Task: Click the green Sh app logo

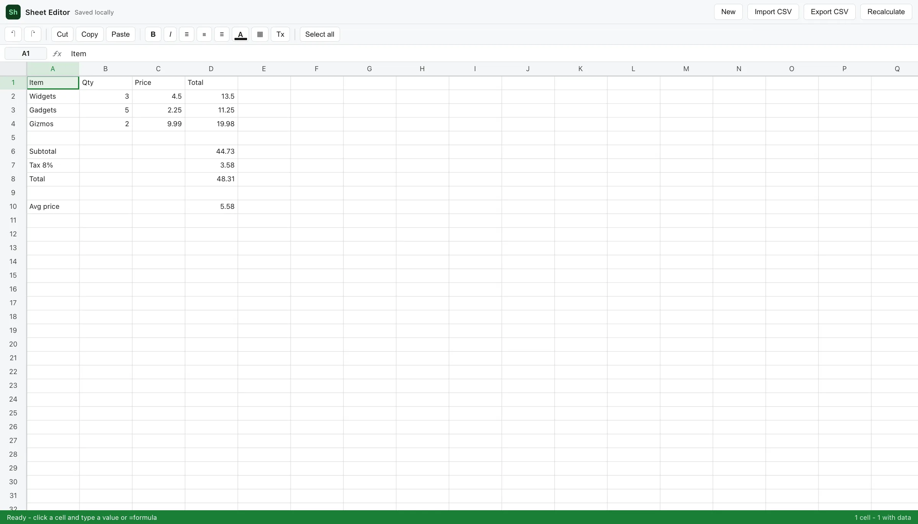Action: [13, 12]
